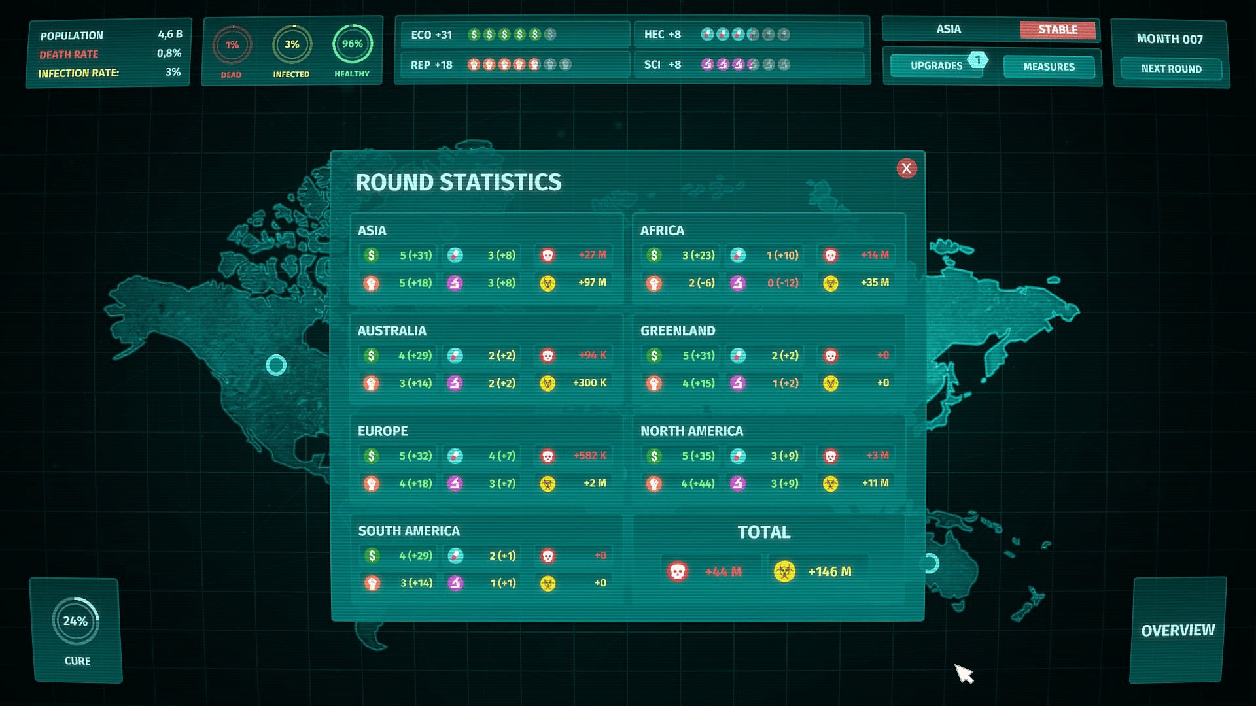The width and height of the screenshot is (1256, 706).
Task: Select the circular marker on North America
Action: click(x=276, y=365)
